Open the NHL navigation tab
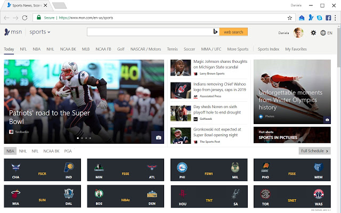Screen dimensions: 341x213 (x=50, y=49)
